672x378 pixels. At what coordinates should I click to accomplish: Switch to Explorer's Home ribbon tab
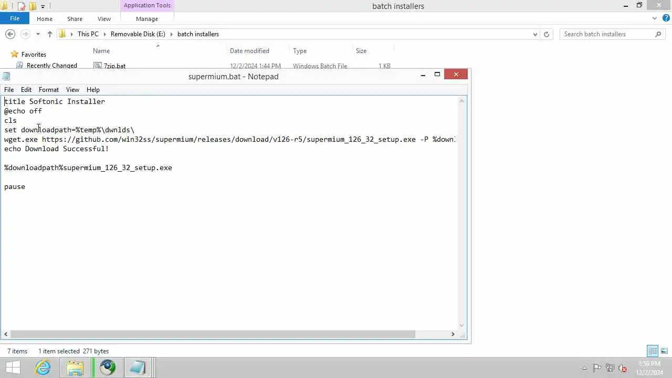(45, 19)
